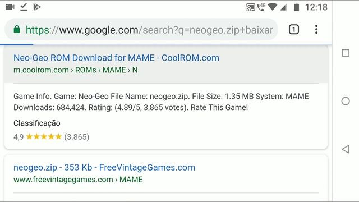The width and height of the screenshot is (359, 202).
Task: Open neogeo.zip 353 Kb FreeVintageGames.com result
Action: point(104,167)
